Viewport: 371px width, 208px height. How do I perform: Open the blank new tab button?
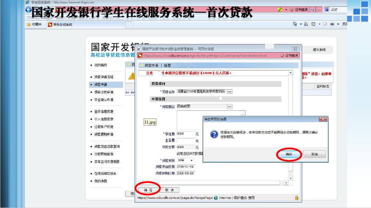(x=129, y=25)
